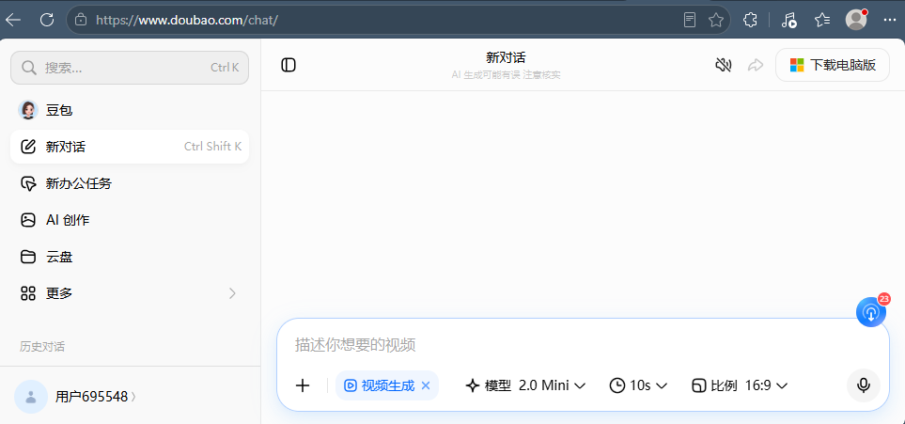
Task: Open user profile 用户695548
Action: (75, 397)
